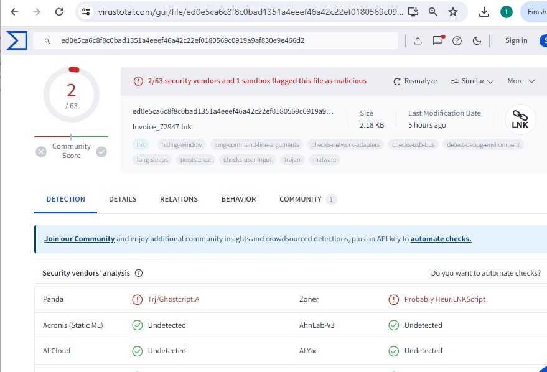Viewport: 547px width, 372px height.
Task: Open the notifications flag icon
Action: click(x=437, y=41)
